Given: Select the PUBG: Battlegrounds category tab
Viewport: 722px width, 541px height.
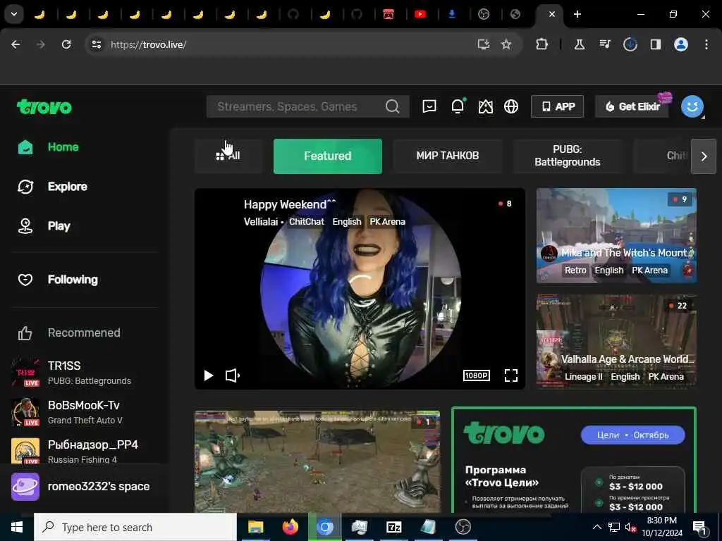Looking at the screenshot, I should coord(568,156).
